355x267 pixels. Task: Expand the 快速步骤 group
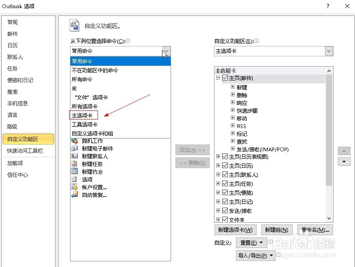(x=233, y=110)
